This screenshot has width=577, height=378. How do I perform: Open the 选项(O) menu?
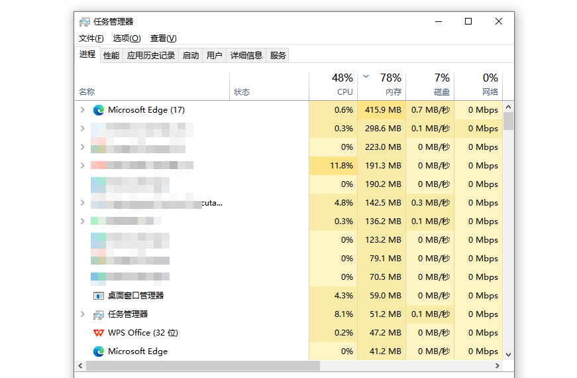click(127, 38)
